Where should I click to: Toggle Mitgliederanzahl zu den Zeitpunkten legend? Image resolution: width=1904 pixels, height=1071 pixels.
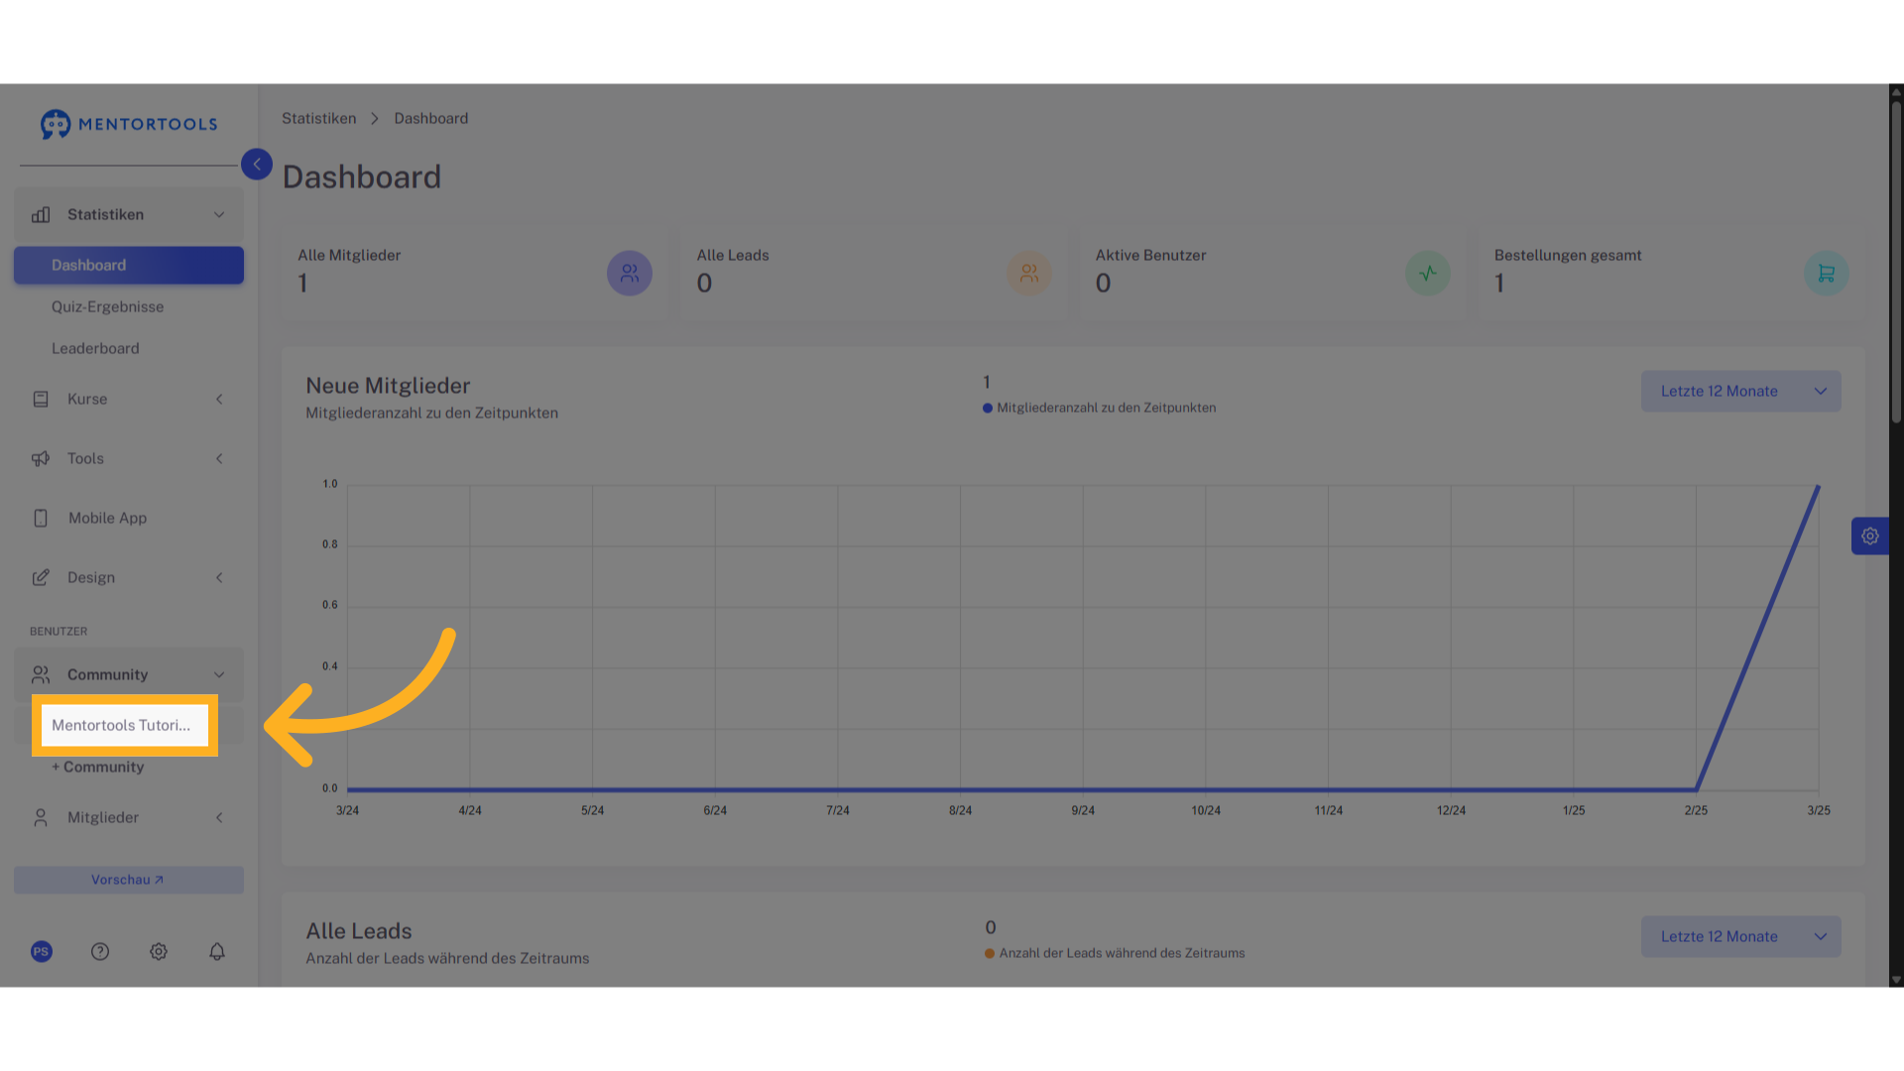coord(1099,409)
